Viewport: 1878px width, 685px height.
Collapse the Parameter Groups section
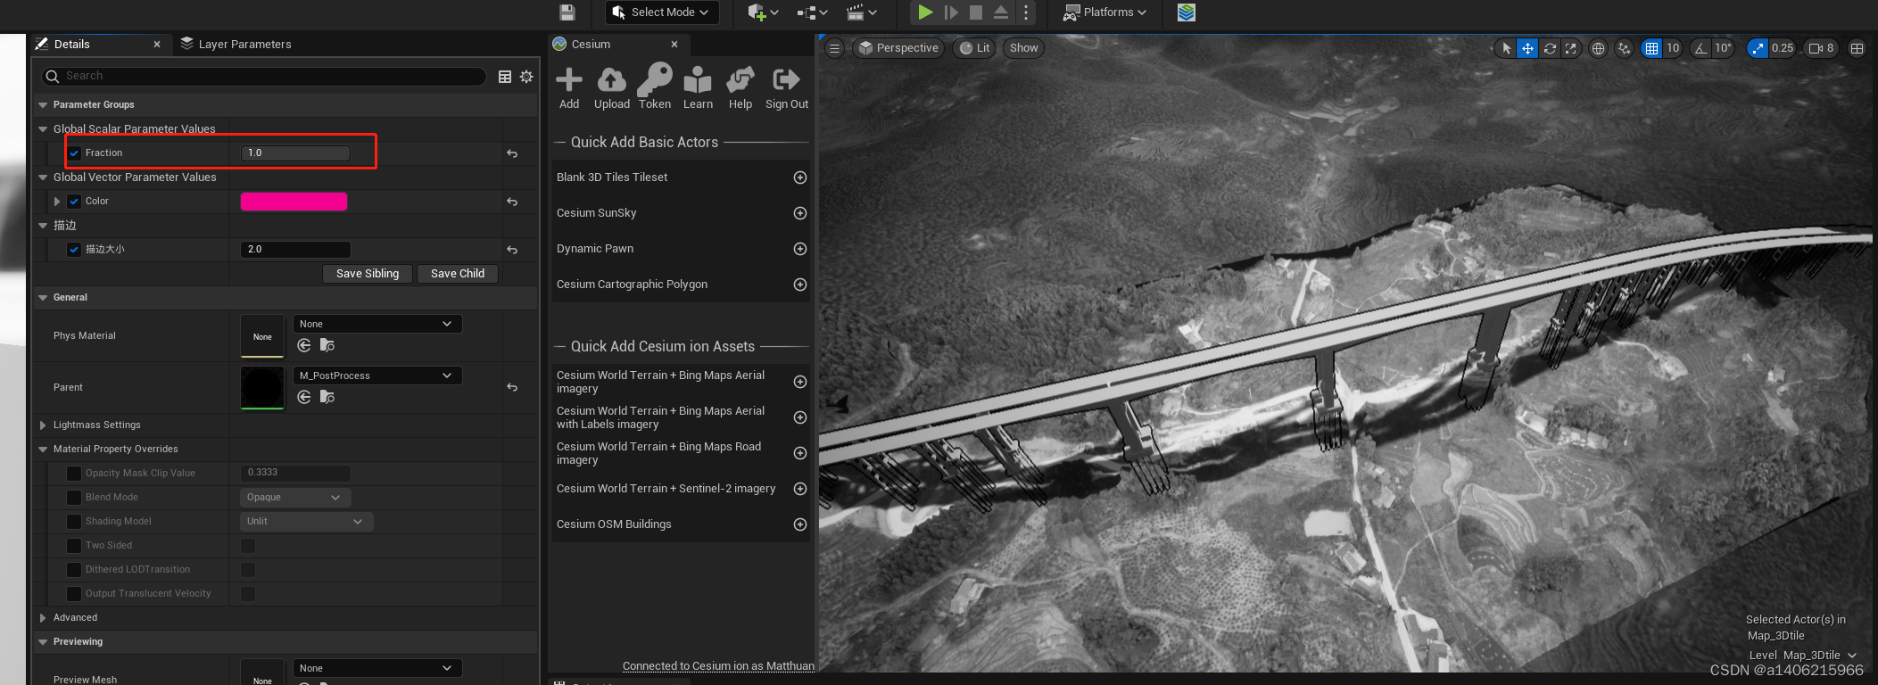coord(43,105)
